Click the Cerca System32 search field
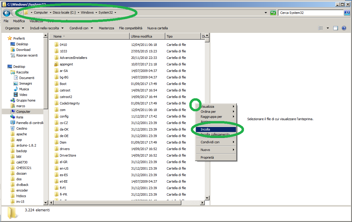 point(310,13)
